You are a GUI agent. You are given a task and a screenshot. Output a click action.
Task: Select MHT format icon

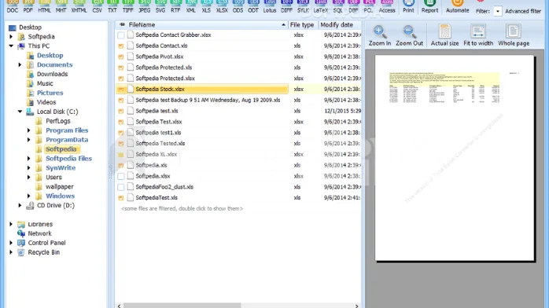tap(61, 6)
